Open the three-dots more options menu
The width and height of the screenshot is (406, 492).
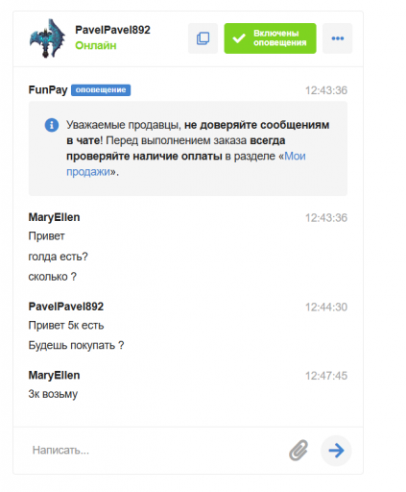pyautogui.click(x=338, y=38)
